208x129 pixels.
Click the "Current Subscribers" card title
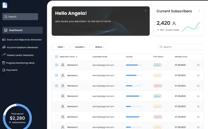coord(174,11)
